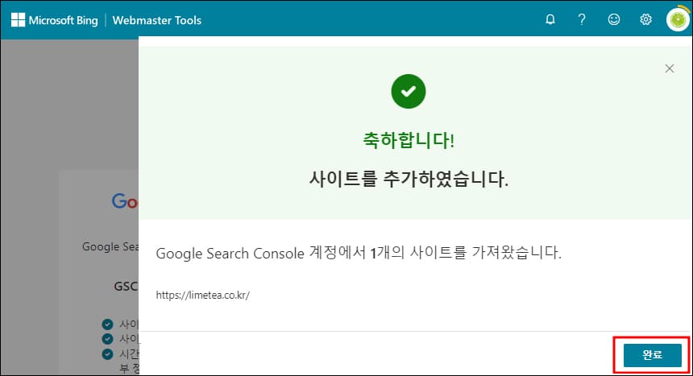Open the feedback smiley icon

pyautogui.click(x=614, y=19)
